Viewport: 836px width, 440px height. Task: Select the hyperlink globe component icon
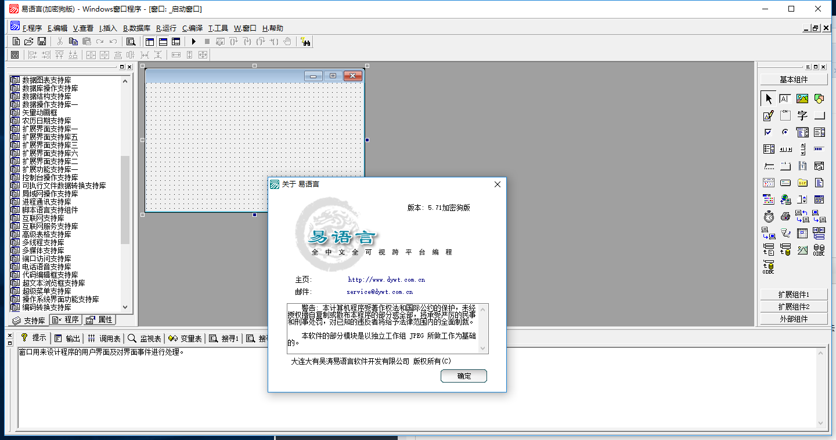point(785,199)
